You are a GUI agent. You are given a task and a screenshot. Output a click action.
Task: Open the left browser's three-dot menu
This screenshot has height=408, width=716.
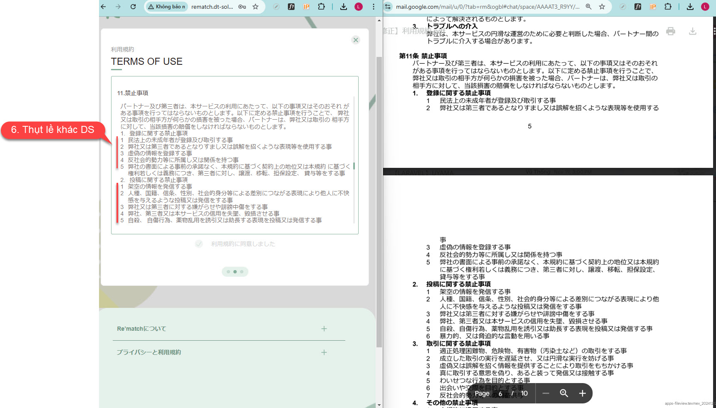coord(373,7)
